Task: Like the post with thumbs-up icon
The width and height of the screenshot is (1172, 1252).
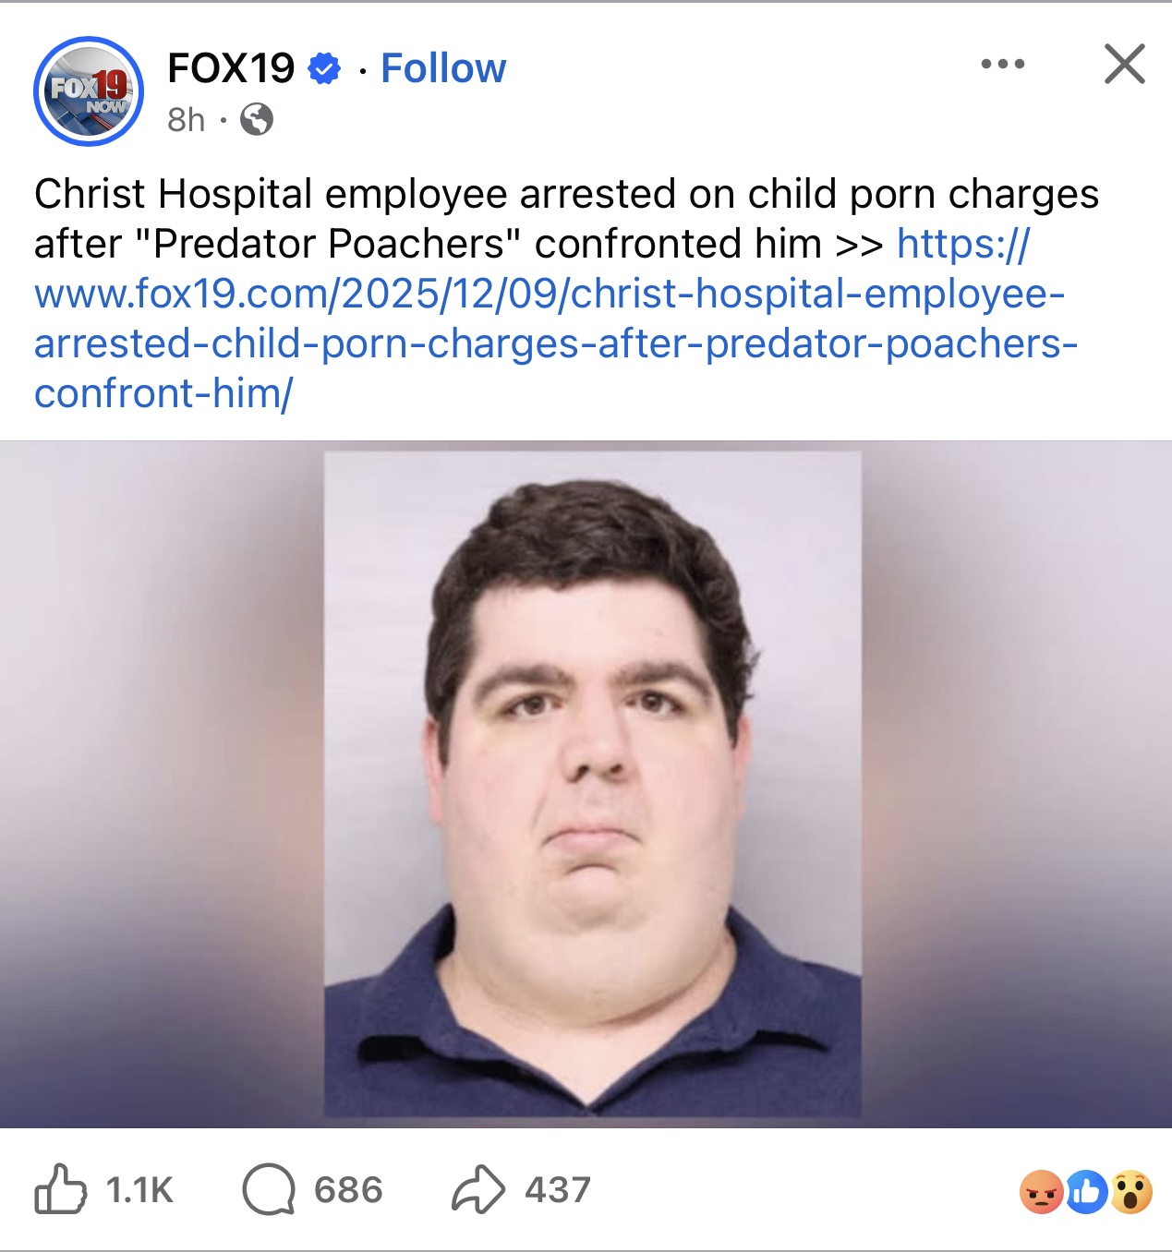Action: [x=60, y=1189]
